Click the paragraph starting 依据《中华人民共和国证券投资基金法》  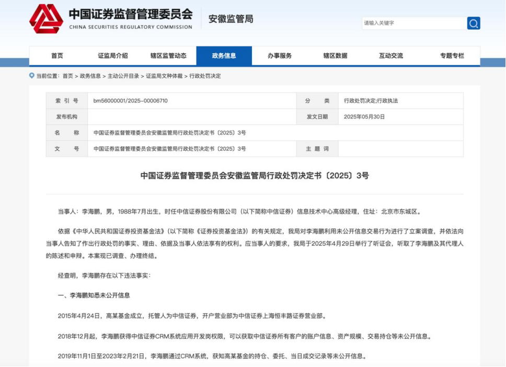[x=255, y=244]
